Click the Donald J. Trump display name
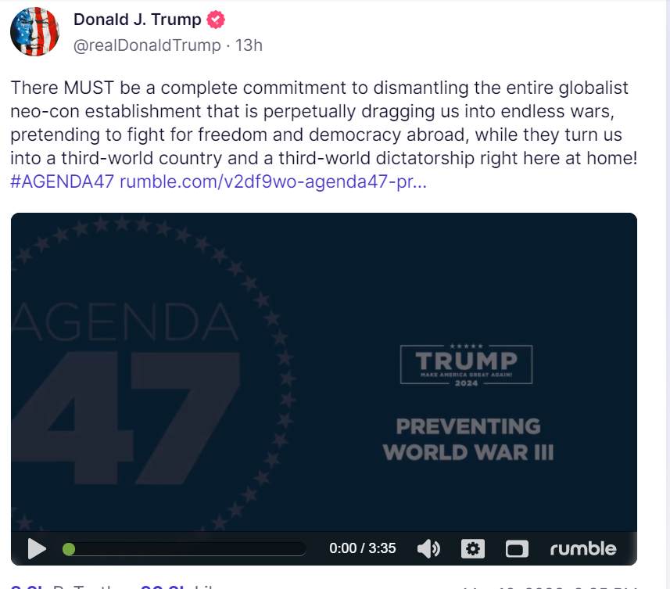Screen dimensions: 670x589 (x=137, y=20)
